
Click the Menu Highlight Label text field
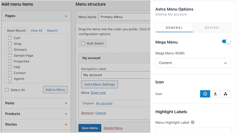[x=193, y=130]
